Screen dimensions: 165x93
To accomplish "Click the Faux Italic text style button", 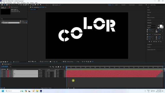I will point(151,42).
